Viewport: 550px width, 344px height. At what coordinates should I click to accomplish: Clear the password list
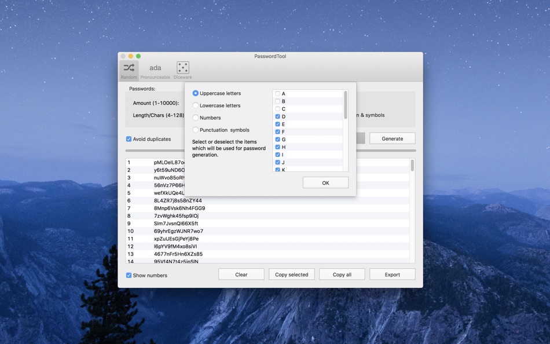coord(241,275)
